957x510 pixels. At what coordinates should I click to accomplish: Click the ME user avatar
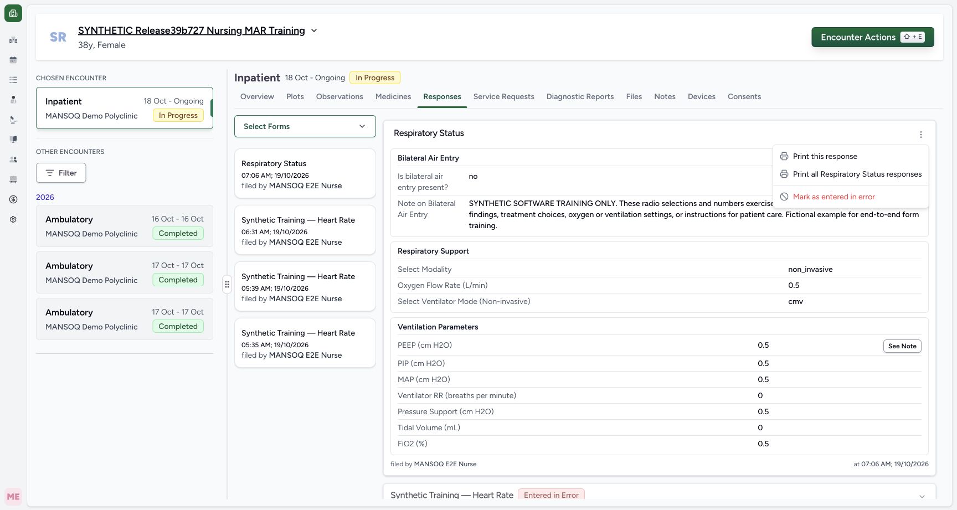(x=13, y=497)
